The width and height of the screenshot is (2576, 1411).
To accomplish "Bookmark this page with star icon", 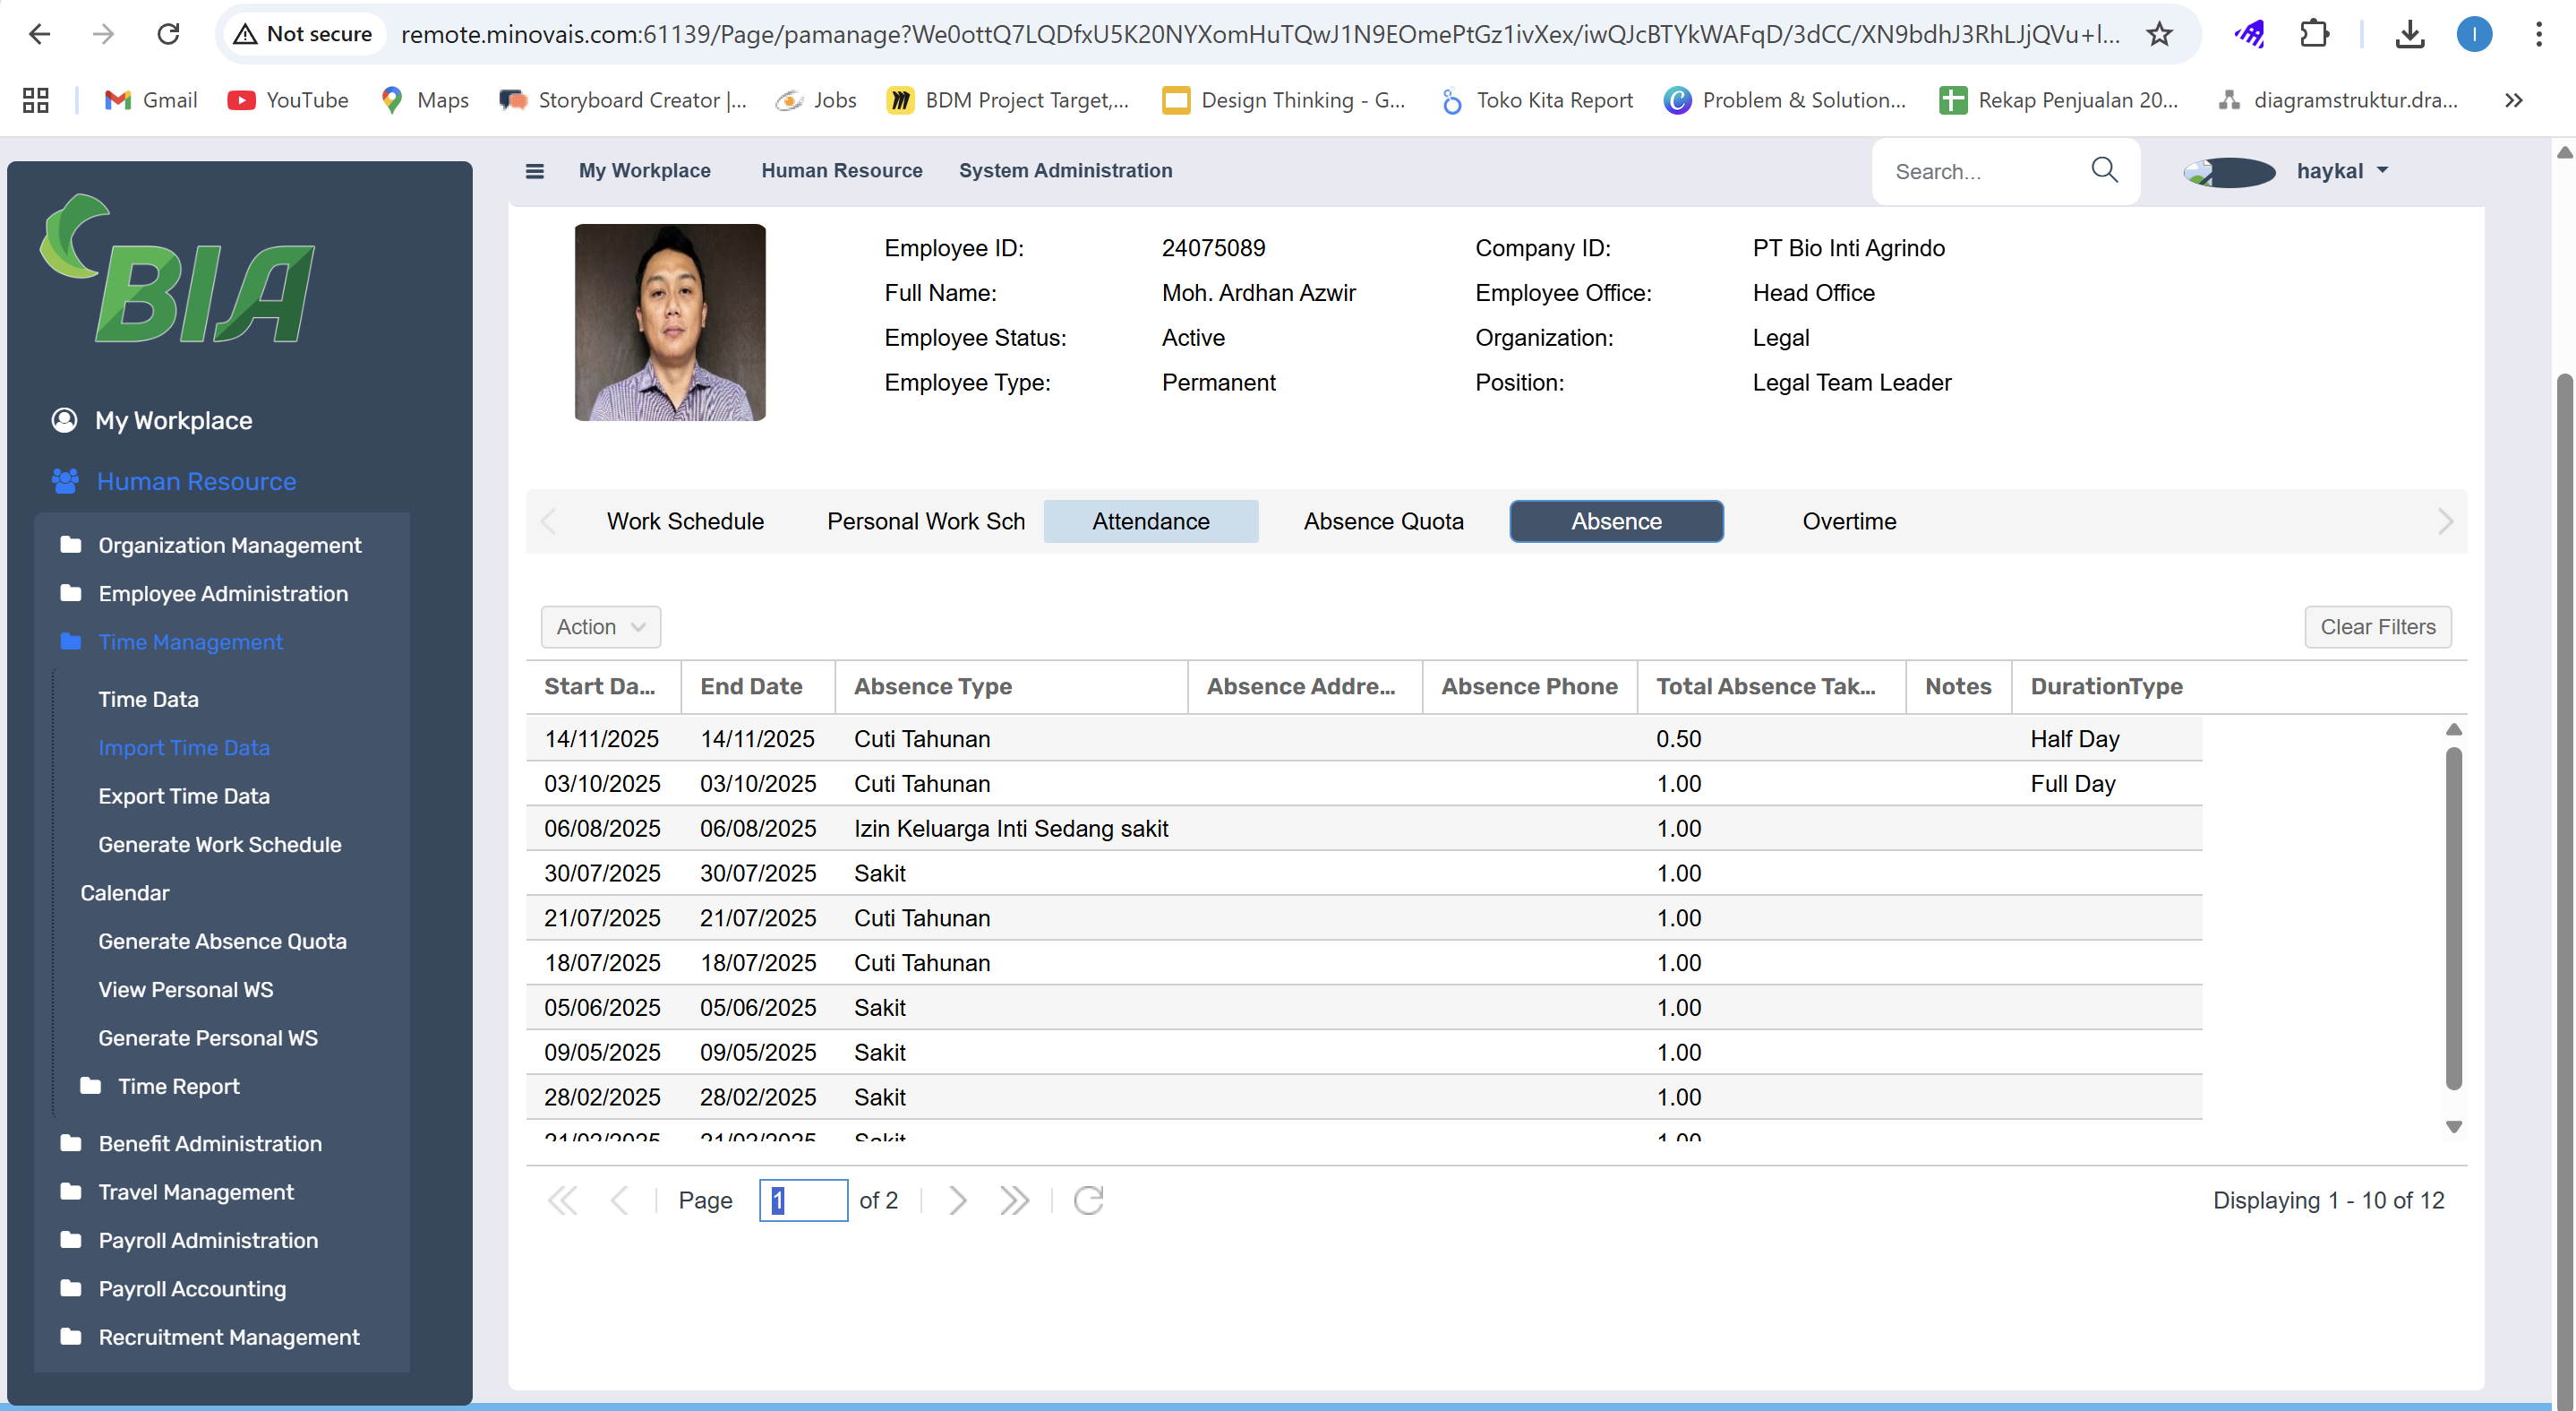I will coord(2159,34).
